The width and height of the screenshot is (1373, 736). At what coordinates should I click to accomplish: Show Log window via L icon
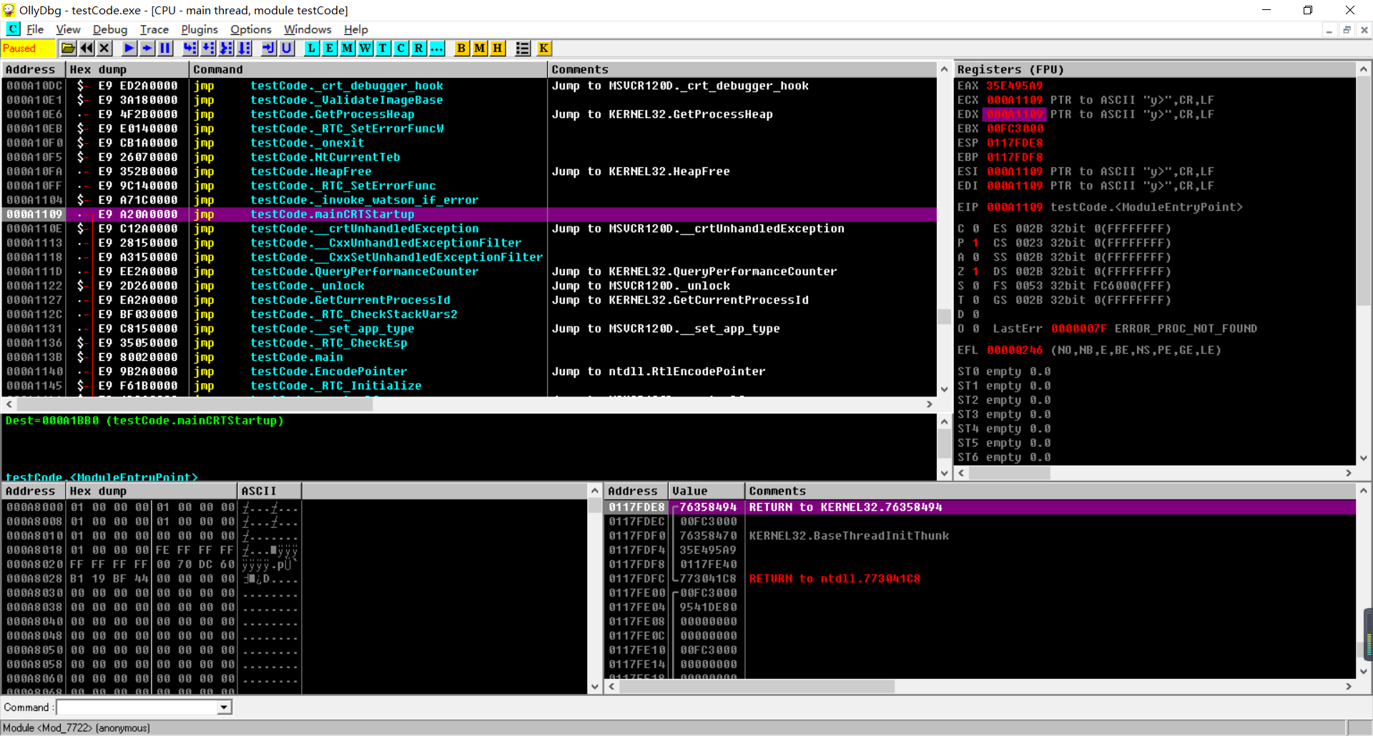click(x=312, y=49)
